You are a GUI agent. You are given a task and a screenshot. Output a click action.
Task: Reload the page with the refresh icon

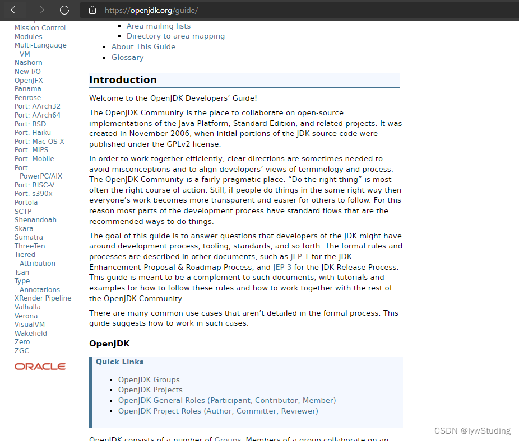coord(64,10)
